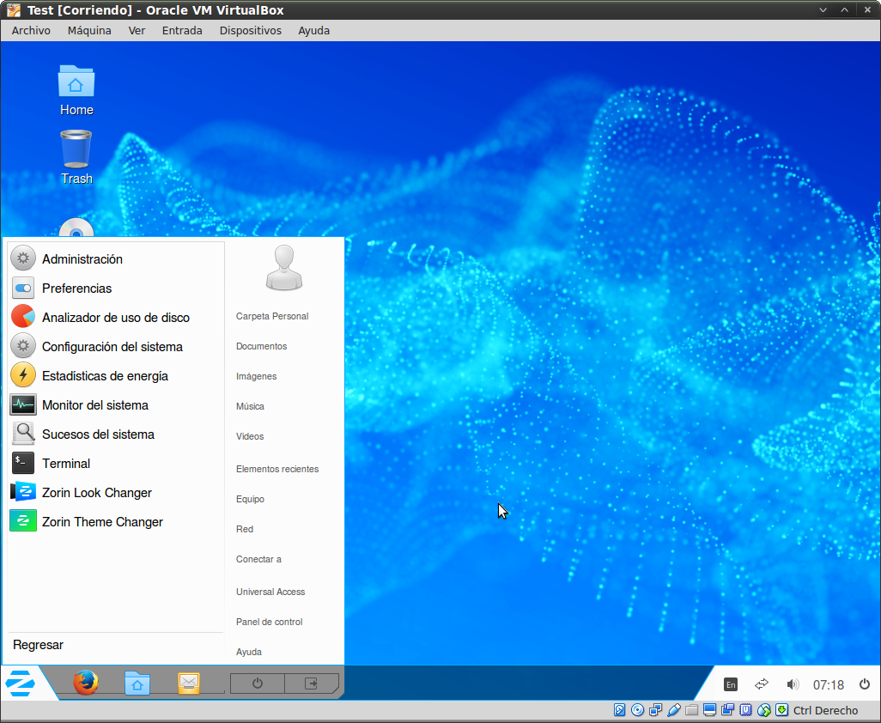881x723 pixels.
Task: Open Zorin Look Changer
Action: click(96, 493)
